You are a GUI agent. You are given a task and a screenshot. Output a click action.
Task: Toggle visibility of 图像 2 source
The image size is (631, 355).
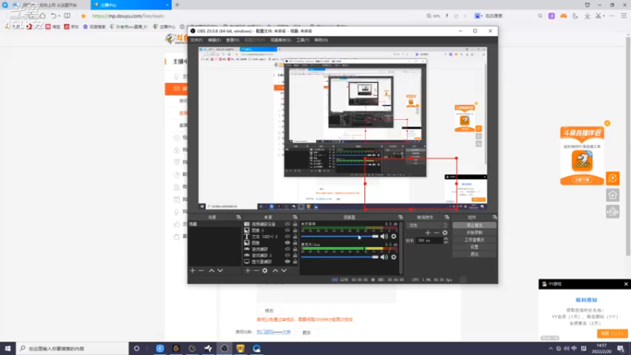click(287, 230)
